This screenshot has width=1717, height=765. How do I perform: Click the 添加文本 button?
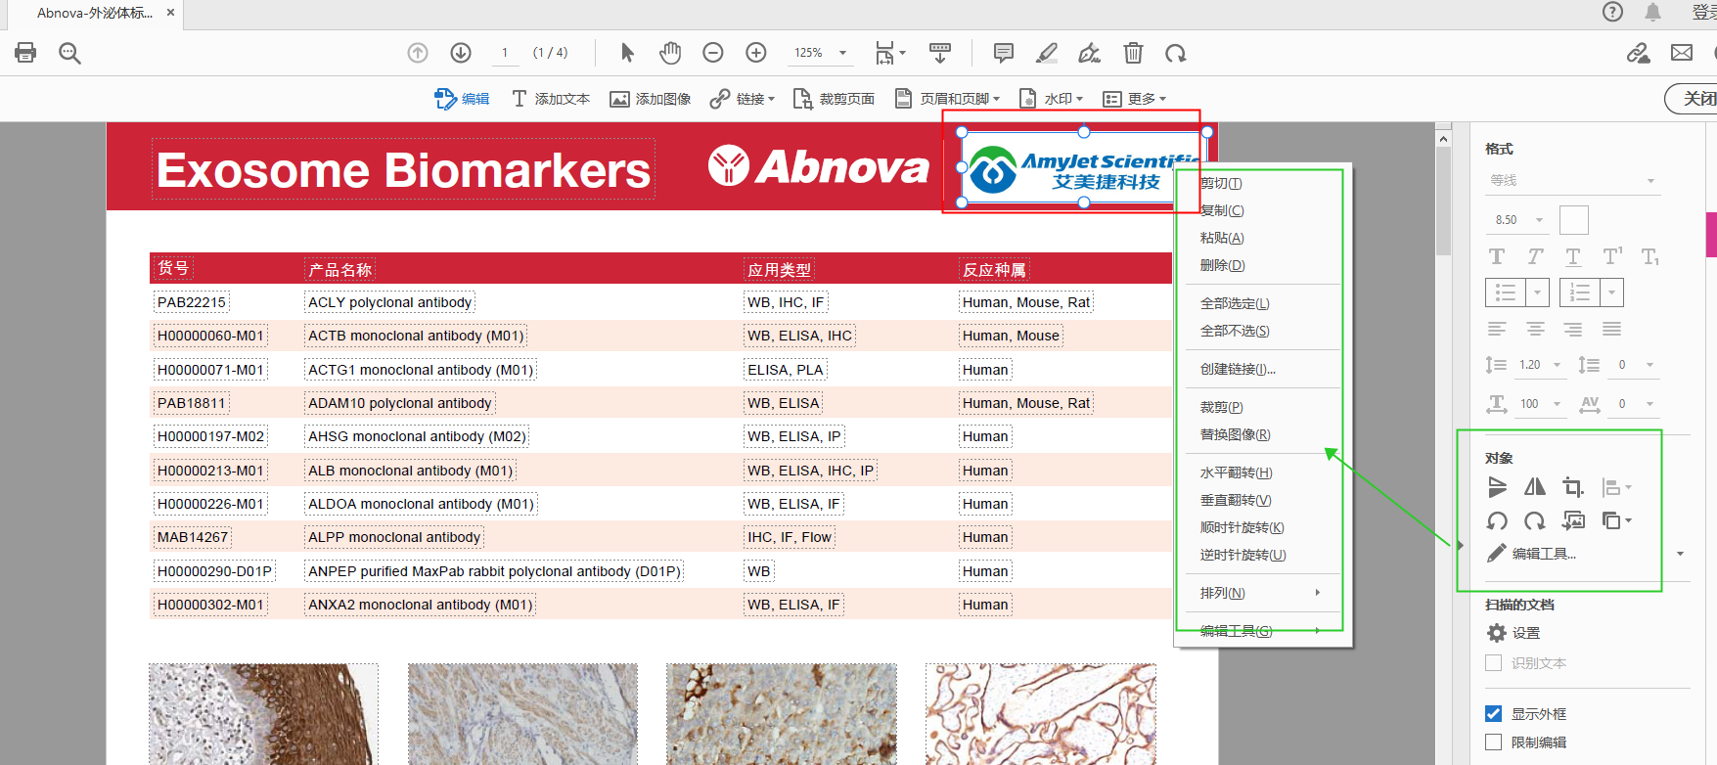(551, 99)
